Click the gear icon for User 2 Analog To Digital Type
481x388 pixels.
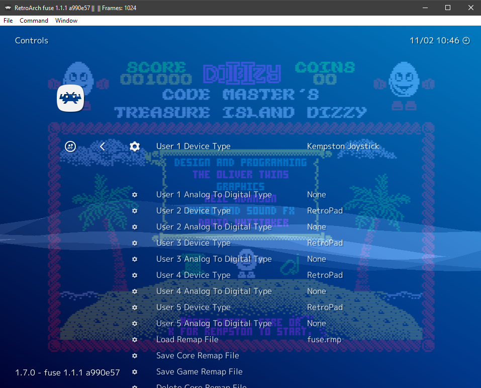click(x=135, y=227)
